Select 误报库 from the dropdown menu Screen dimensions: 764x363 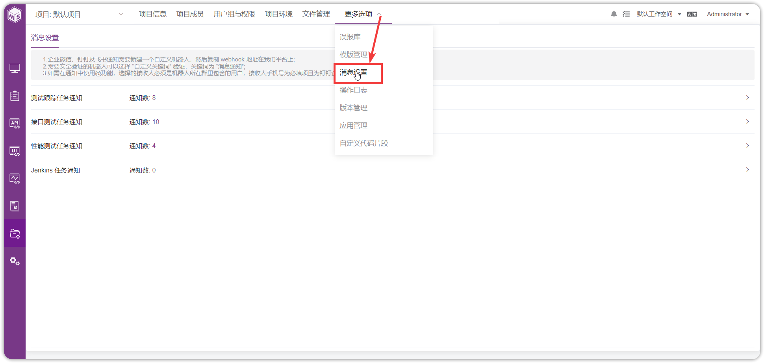(384, 37)
